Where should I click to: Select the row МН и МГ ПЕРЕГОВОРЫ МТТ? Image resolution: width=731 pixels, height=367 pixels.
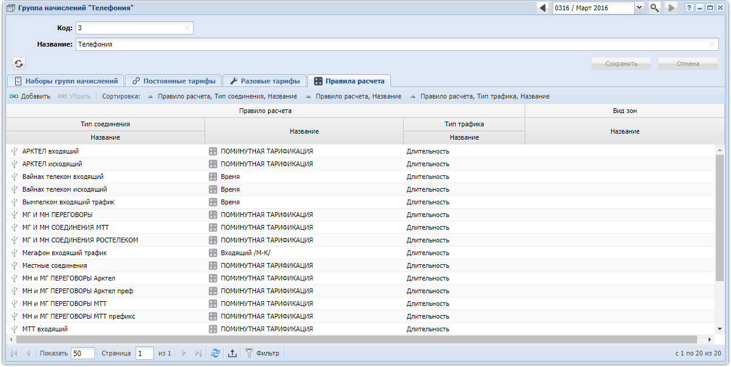[x=361, y=304]
